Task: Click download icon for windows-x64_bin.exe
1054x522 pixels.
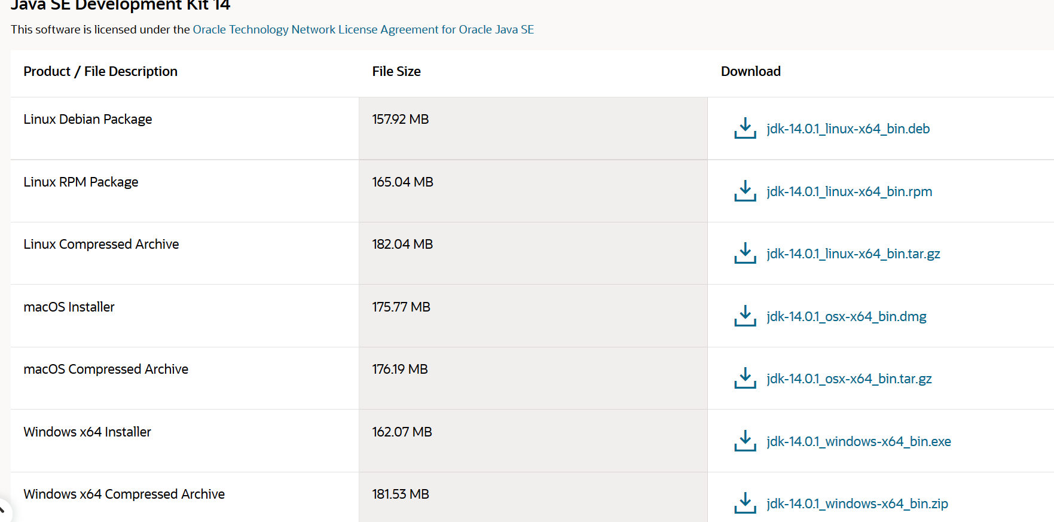Action: click(x=745, y=441)
